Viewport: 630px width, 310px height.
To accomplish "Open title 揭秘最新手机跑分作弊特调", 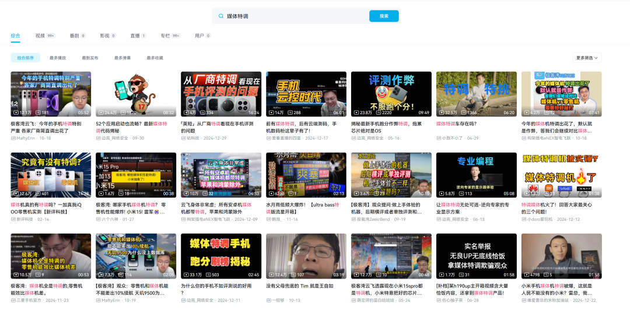I will (x=386, y=127).
